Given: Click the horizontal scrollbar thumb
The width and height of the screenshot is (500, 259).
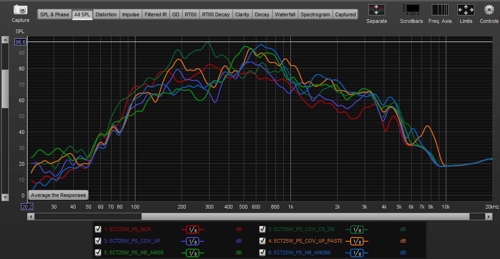Looking at the screenshot, I should pyautogui.click(x=305, y=217).
